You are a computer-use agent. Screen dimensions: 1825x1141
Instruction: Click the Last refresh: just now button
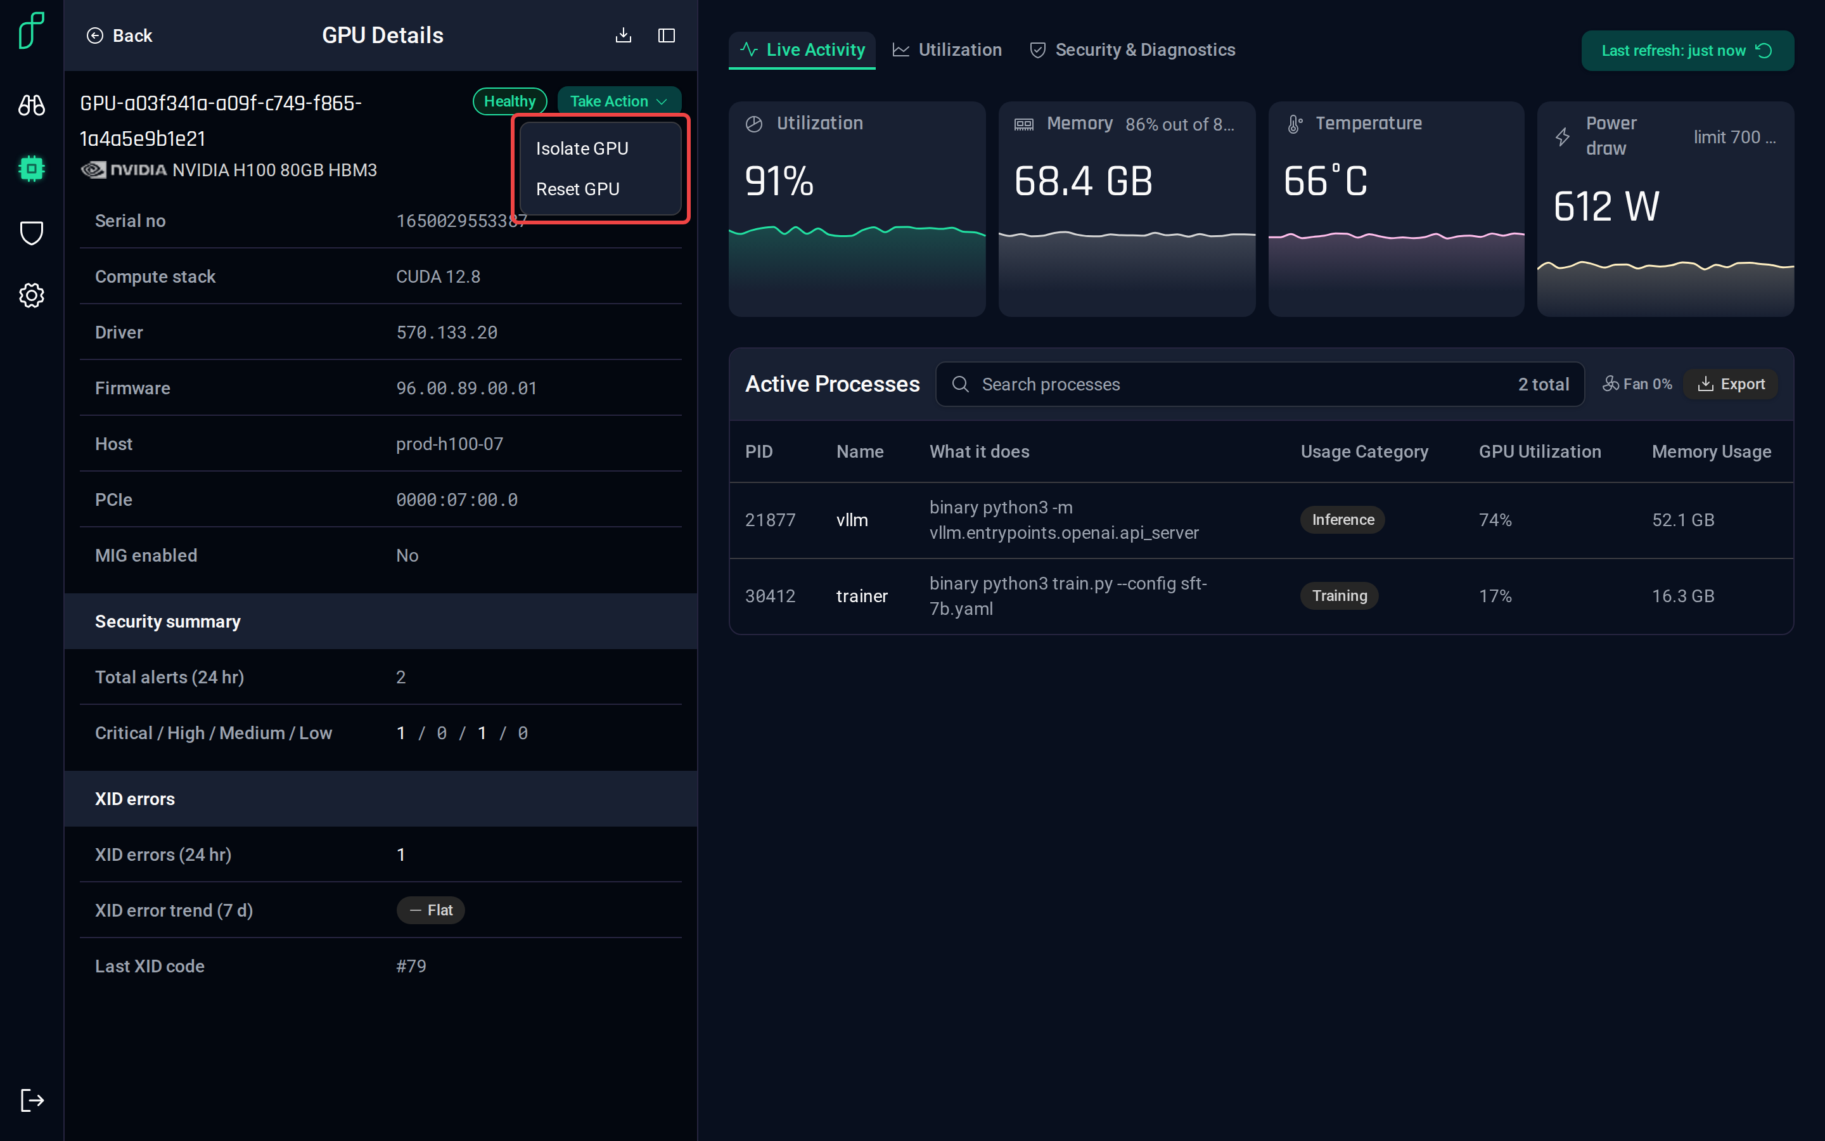(1687, 51)
